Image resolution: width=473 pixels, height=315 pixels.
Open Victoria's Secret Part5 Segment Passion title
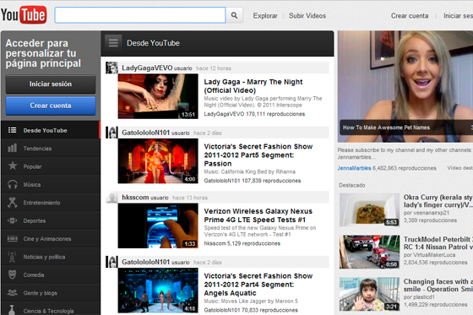click(258, 155)
